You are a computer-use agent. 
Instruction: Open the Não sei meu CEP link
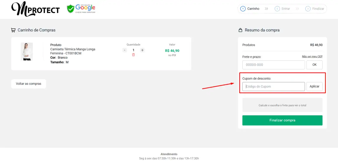tap(312, 57)
